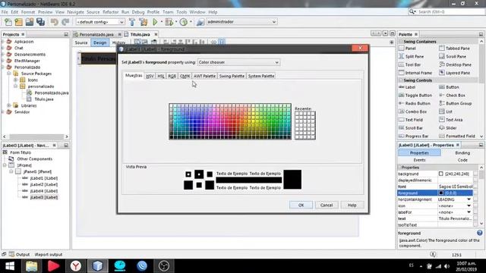Expand the Icons package node

pyautogui.click(x=15, y=80)
